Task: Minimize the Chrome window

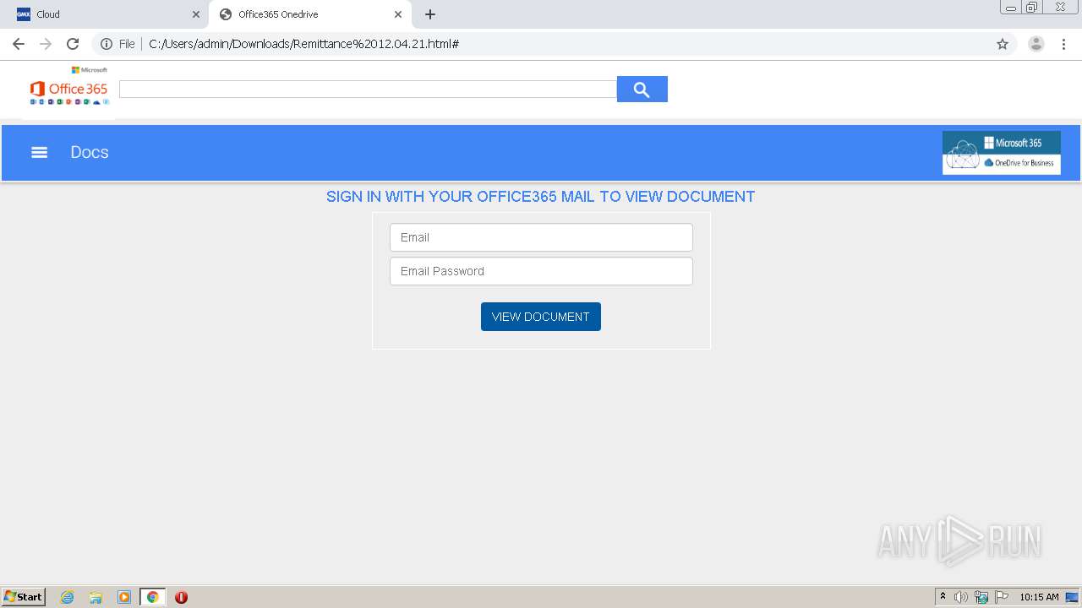Action: point(1011,8)
